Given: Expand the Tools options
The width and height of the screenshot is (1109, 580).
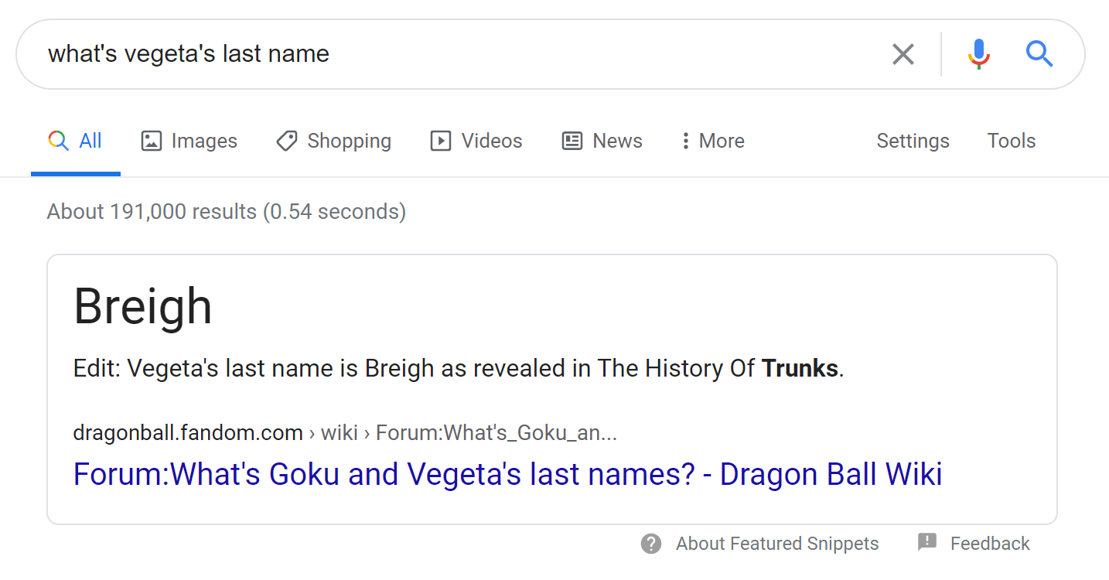Looking at the screenshot, I should pyautogui.click(x=1011, y=141).
